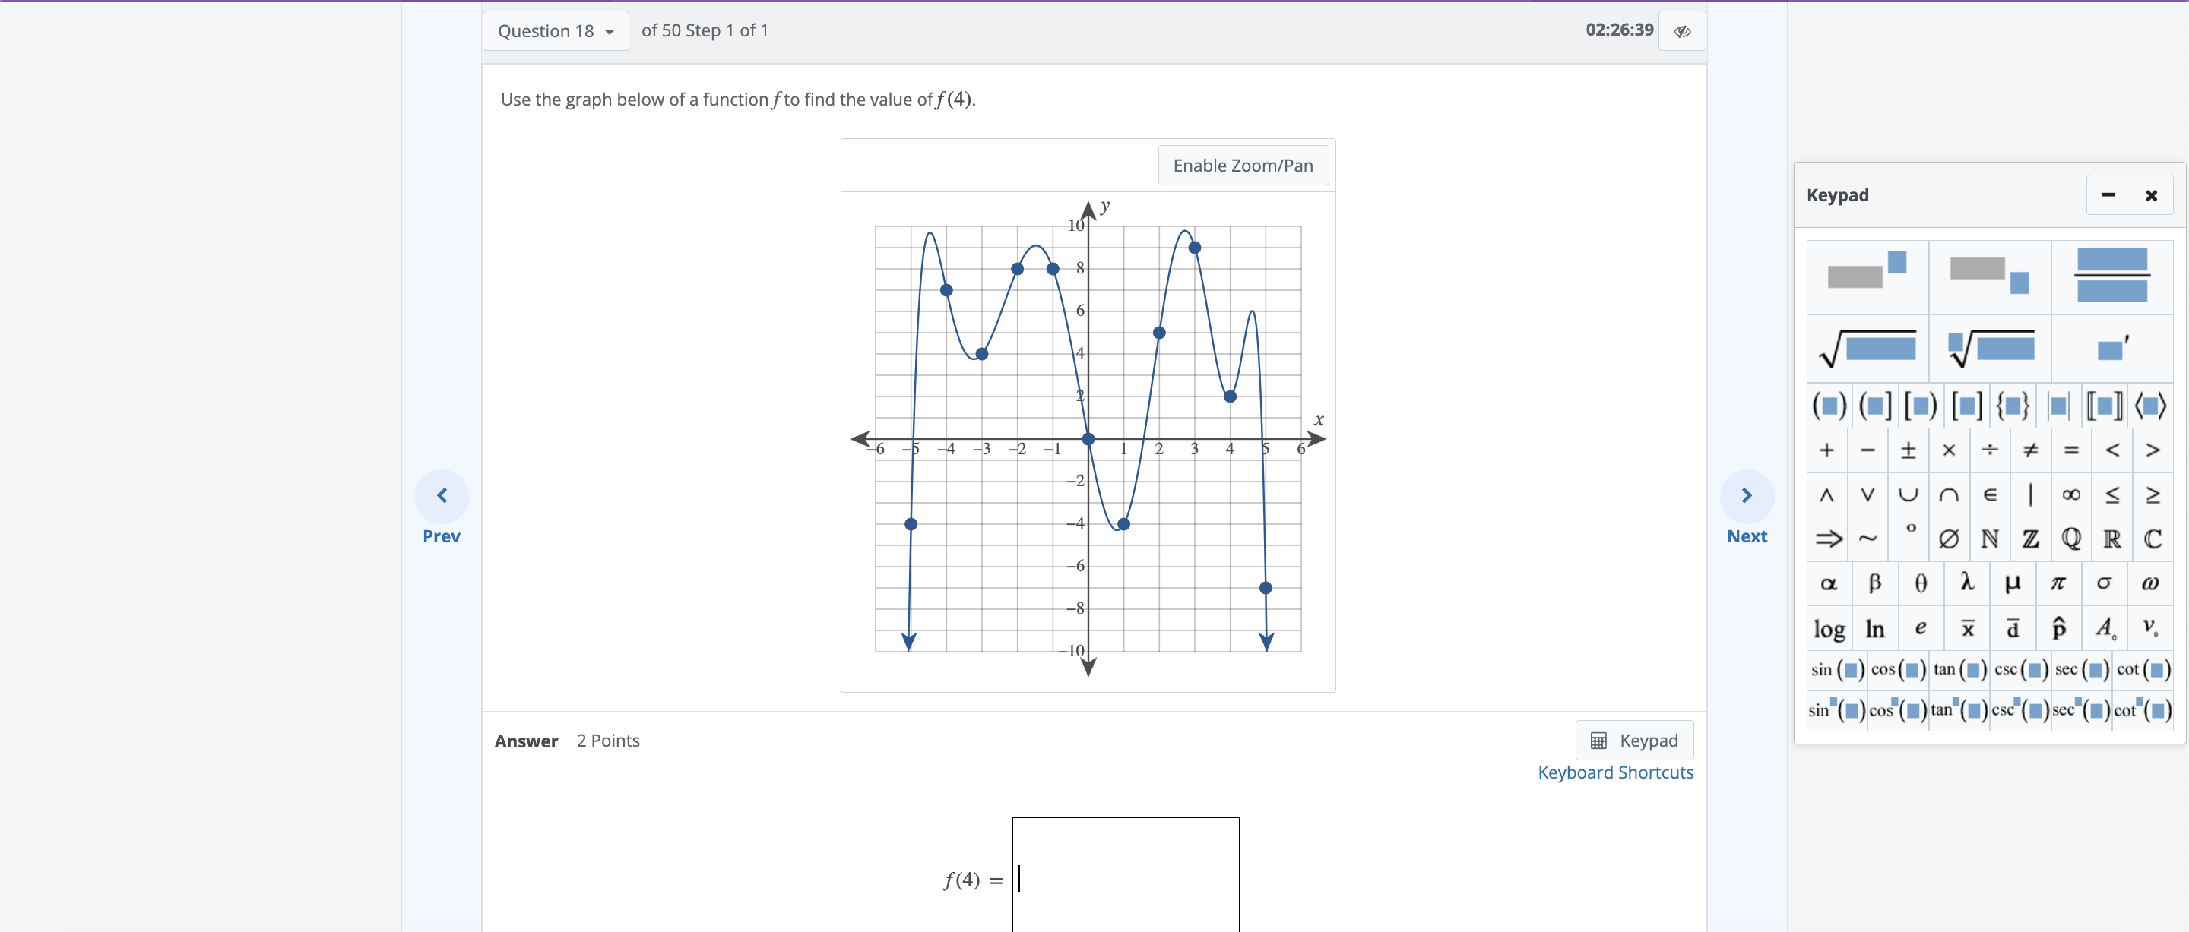
Task: Hide the exam timer with the eye icon
Action: click(x=1682, y=30)
